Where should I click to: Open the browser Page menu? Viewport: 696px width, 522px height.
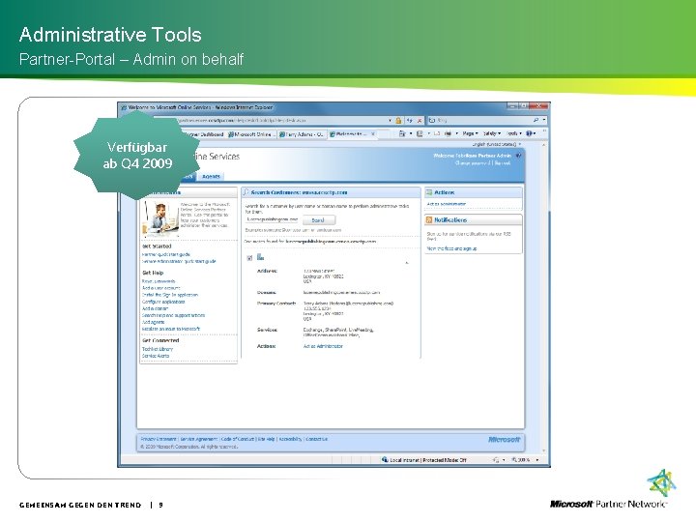coord(470,133)
